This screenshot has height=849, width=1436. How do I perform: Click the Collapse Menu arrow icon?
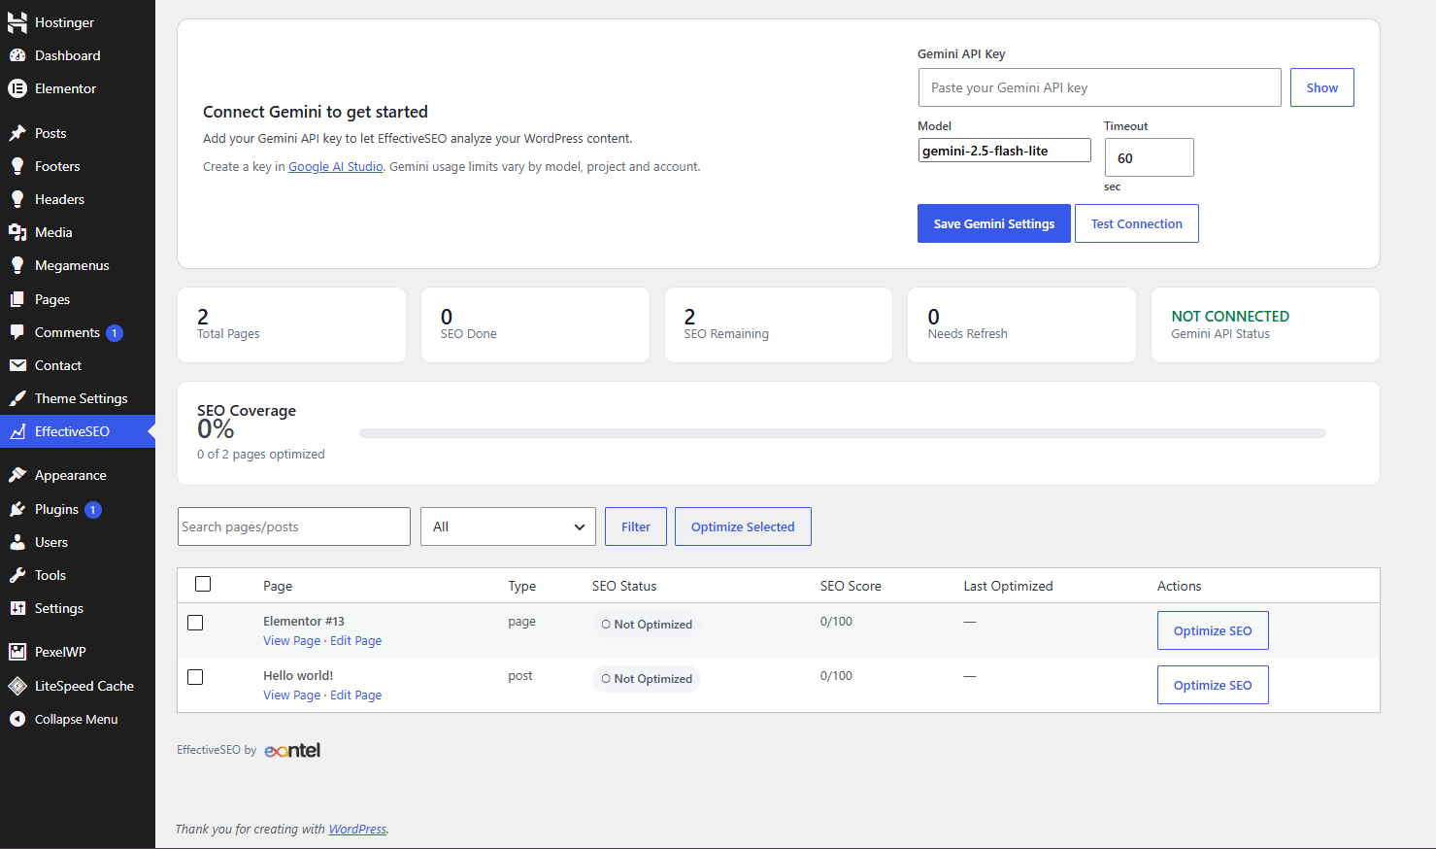pos(17,719)
